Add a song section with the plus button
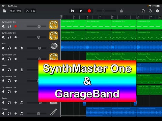Image resolution: width=162 pixels, height=121 pixels. [160, 17]
